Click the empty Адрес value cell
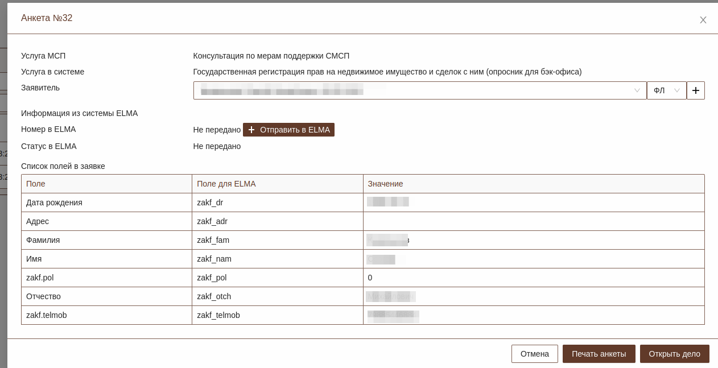Screen dimensions: 718x368 [533, 221]
